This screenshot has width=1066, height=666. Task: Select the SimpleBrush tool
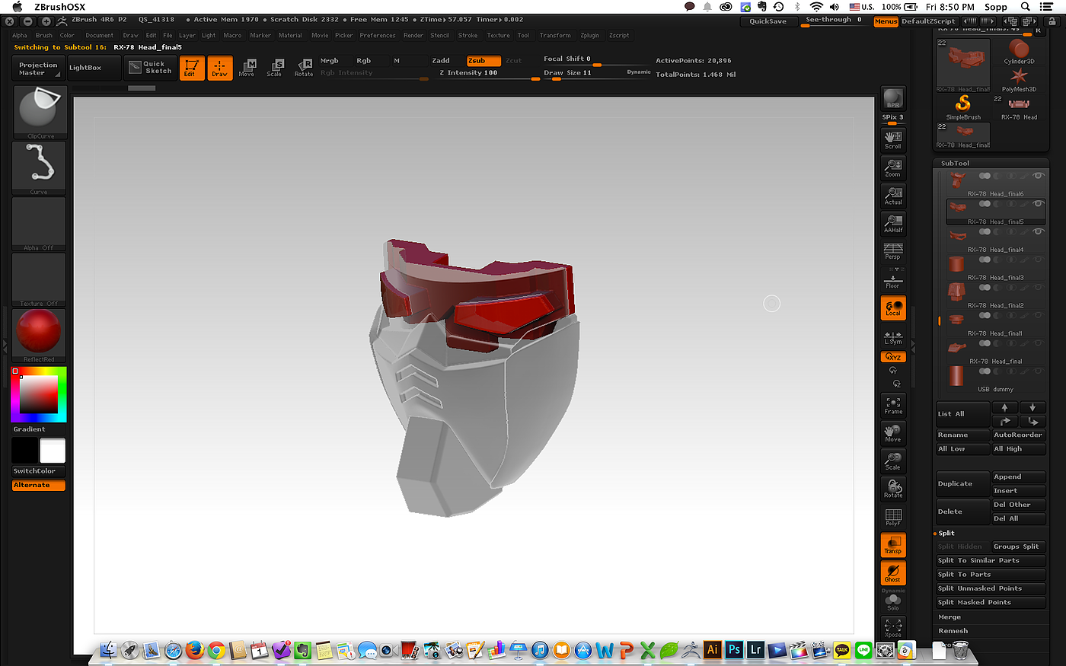click(x=963, y=106)
